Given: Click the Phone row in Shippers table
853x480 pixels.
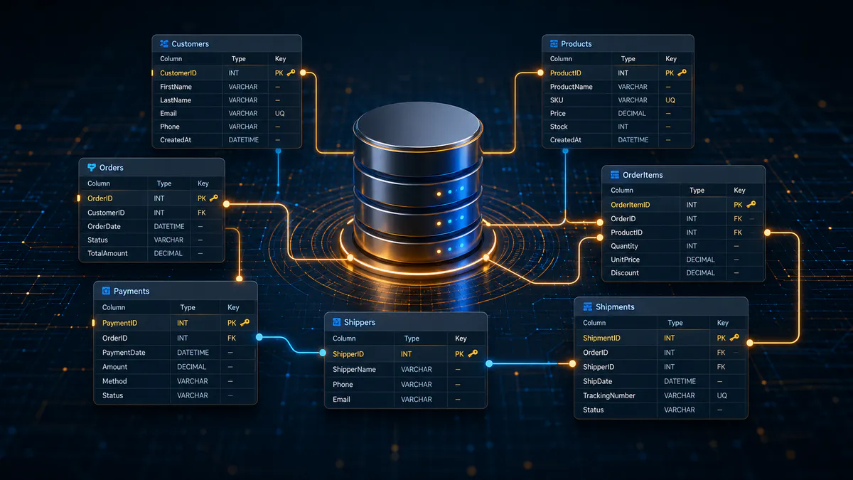Looking at the screenshot, I should tap(406, 385).
